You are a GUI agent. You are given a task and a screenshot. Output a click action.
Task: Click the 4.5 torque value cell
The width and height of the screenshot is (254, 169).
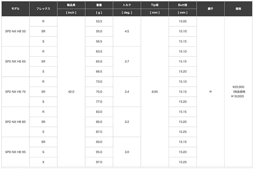pos(127,31)
